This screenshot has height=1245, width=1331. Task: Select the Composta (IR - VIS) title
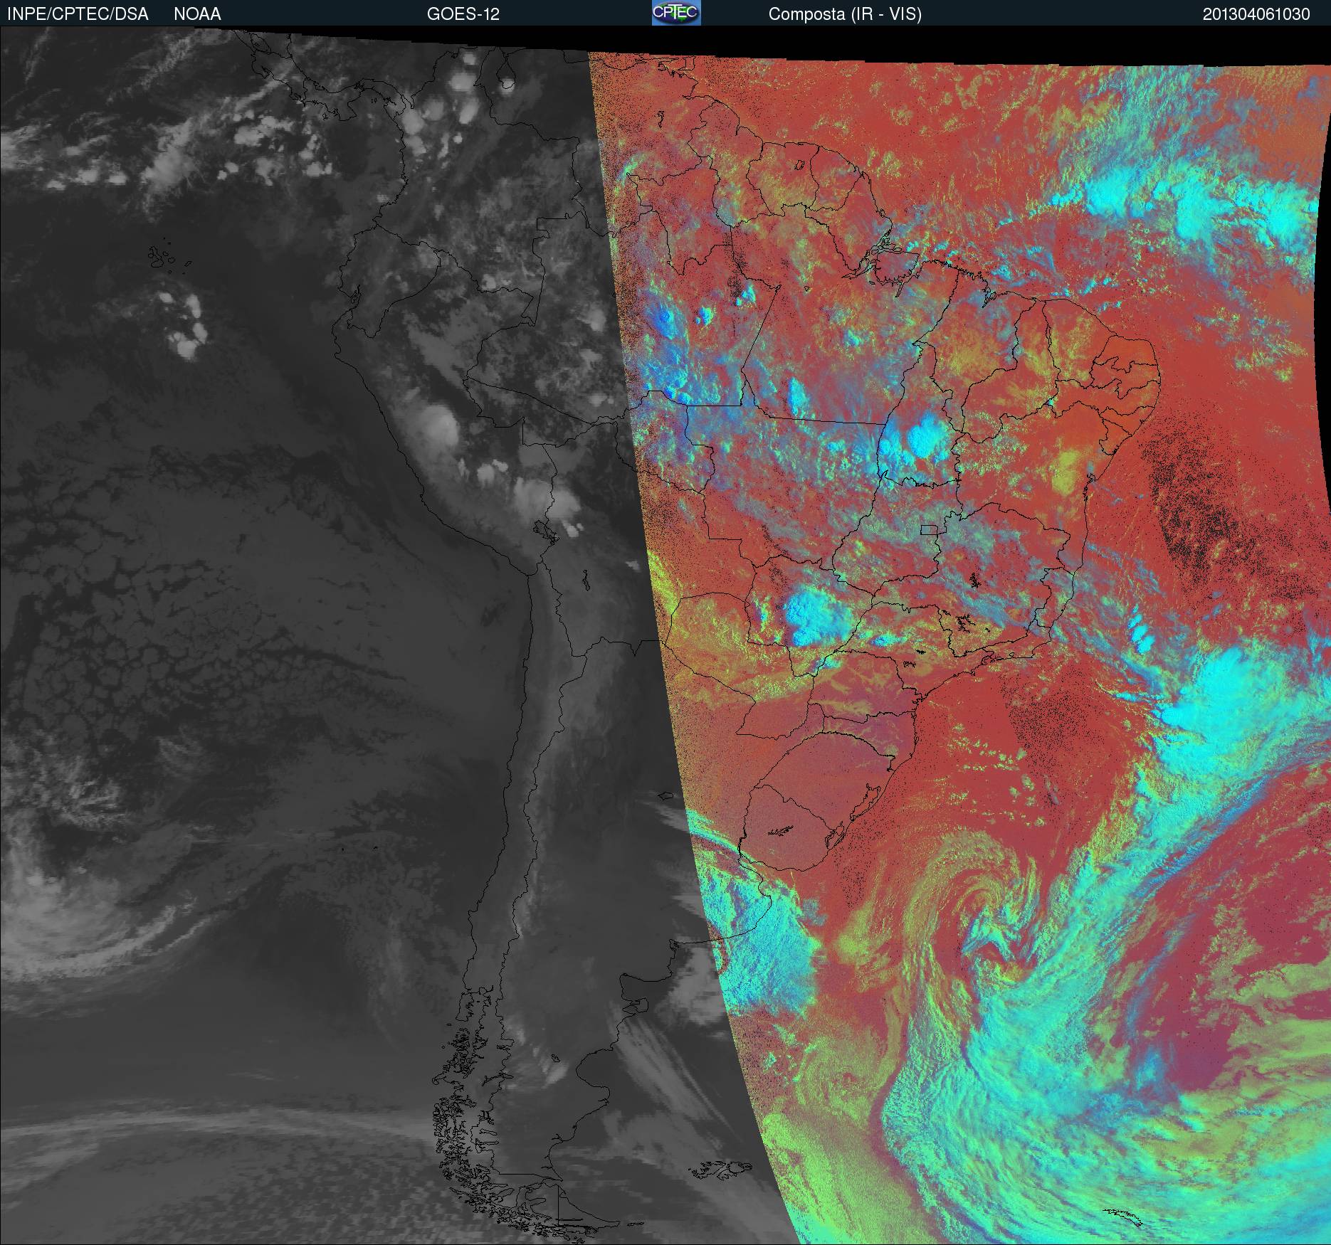click(x=845, y=15)
